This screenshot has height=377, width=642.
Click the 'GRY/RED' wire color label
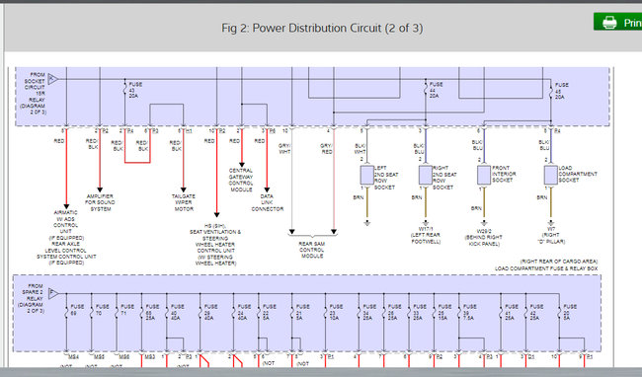tap(326, 149)
